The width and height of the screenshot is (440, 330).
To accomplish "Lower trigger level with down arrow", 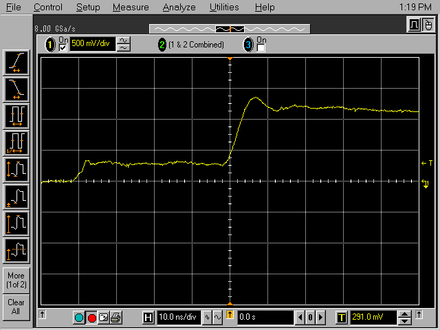I will [405, 321].
